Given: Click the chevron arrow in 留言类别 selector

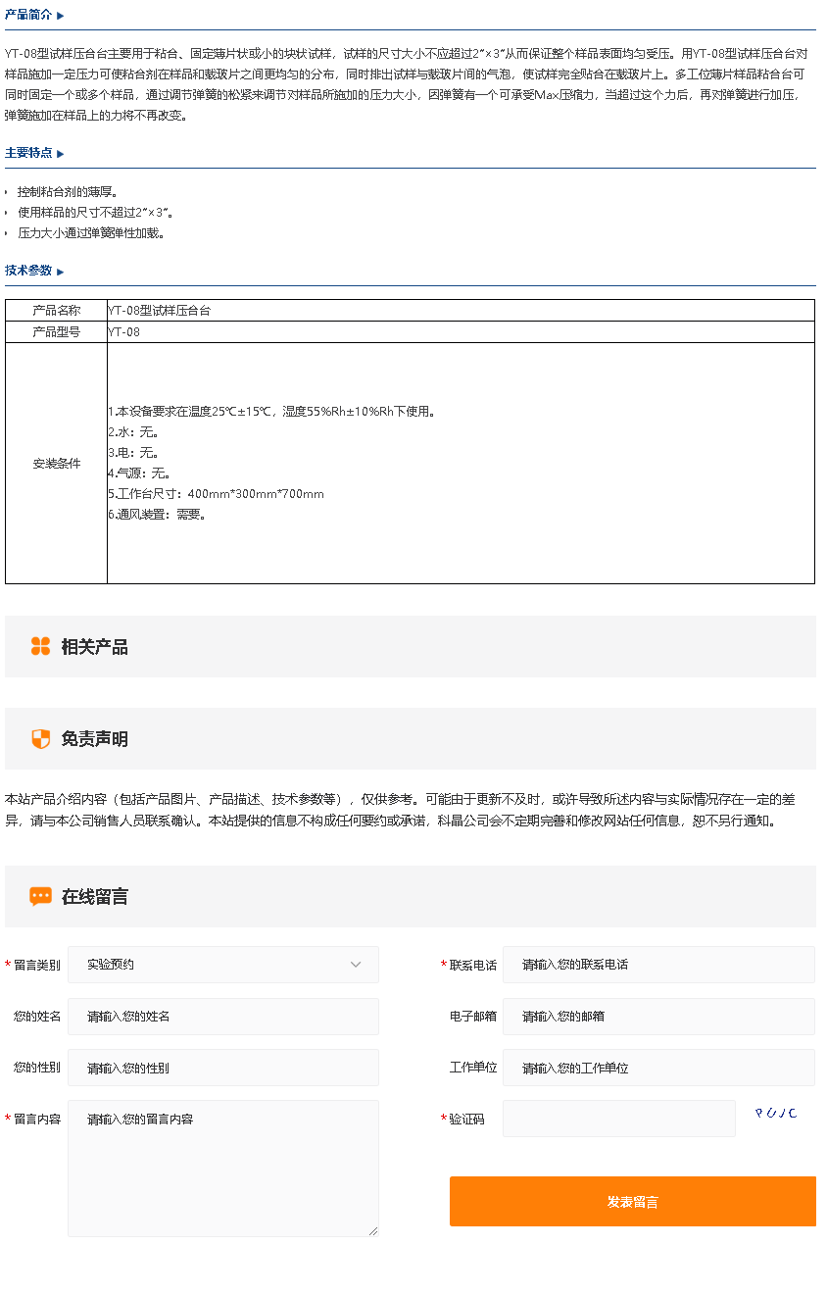Looking at the screenshot, I should click(x=356, y=965).
